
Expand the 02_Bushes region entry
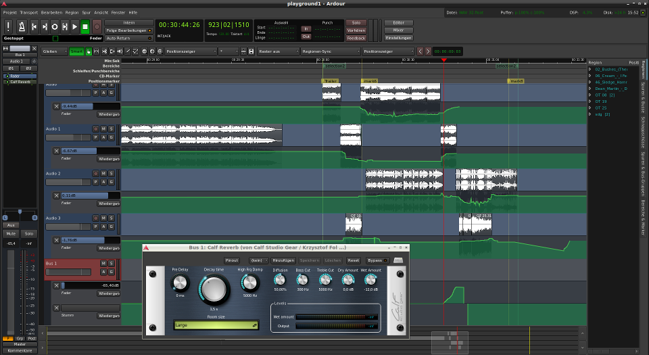coord(590,70)
